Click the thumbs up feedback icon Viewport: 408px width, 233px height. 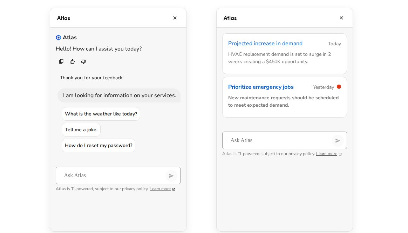[x=72, y=61]
